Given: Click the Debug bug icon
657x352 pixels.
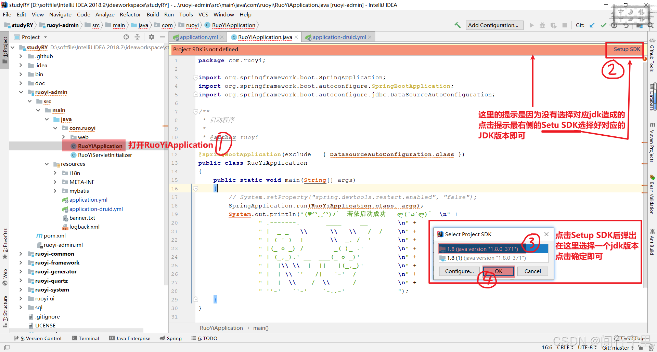Looking at the screenshot, I should point(542,25).
